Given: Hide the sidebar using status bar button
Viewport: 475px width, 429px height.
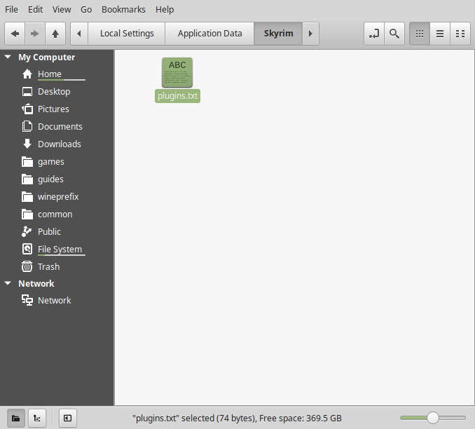Looking at the screenshot, I should 67,418.
